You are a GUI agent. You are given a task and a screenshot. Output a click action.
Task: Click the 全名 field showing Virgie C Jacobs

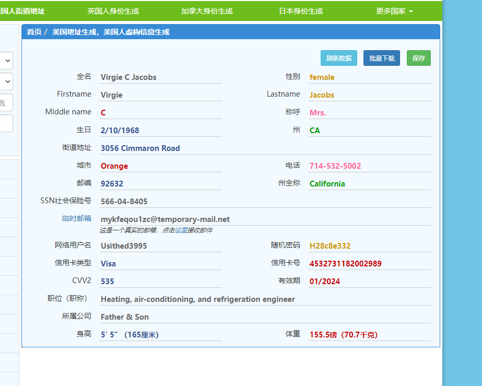pyautogui.click(x=161, y=77)
